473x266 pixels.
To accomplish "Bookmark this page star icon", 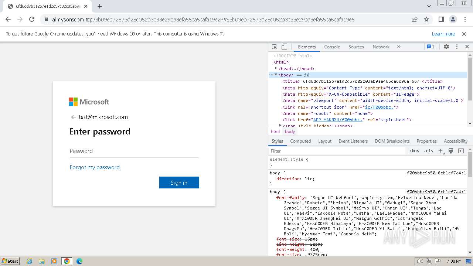I will (426, 19).
